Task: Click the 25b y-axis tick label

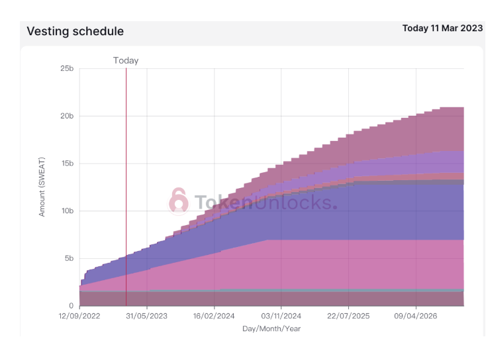Action: [x=67, y=68]
